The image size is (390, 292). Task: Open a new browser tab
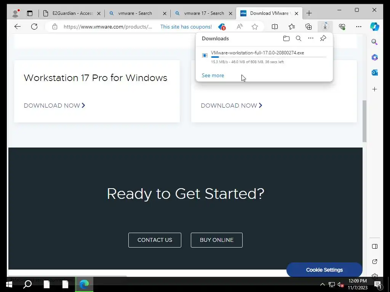coord(309,13)
